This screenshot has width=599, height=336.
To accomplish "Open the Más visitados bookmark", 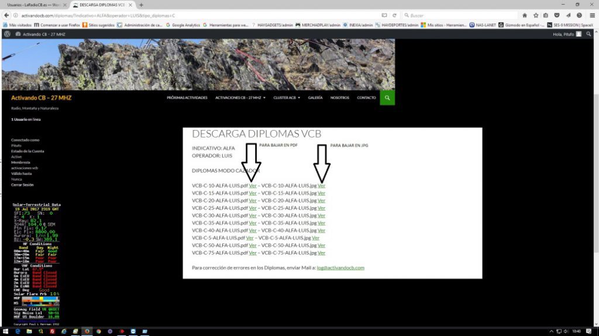I will click(x=17, y=24).
